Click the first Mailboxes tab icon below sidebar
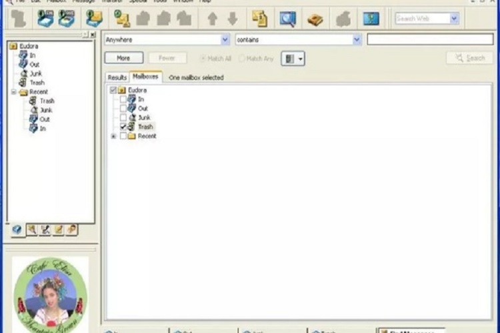The height and width of the screenshot is (333, 500). tap(17, 229)
